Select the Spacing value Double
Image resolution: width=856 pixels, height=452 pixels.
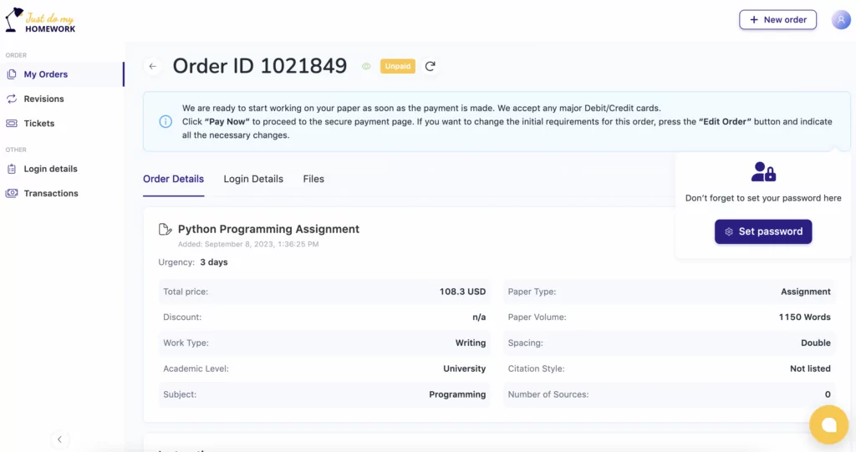816,343
